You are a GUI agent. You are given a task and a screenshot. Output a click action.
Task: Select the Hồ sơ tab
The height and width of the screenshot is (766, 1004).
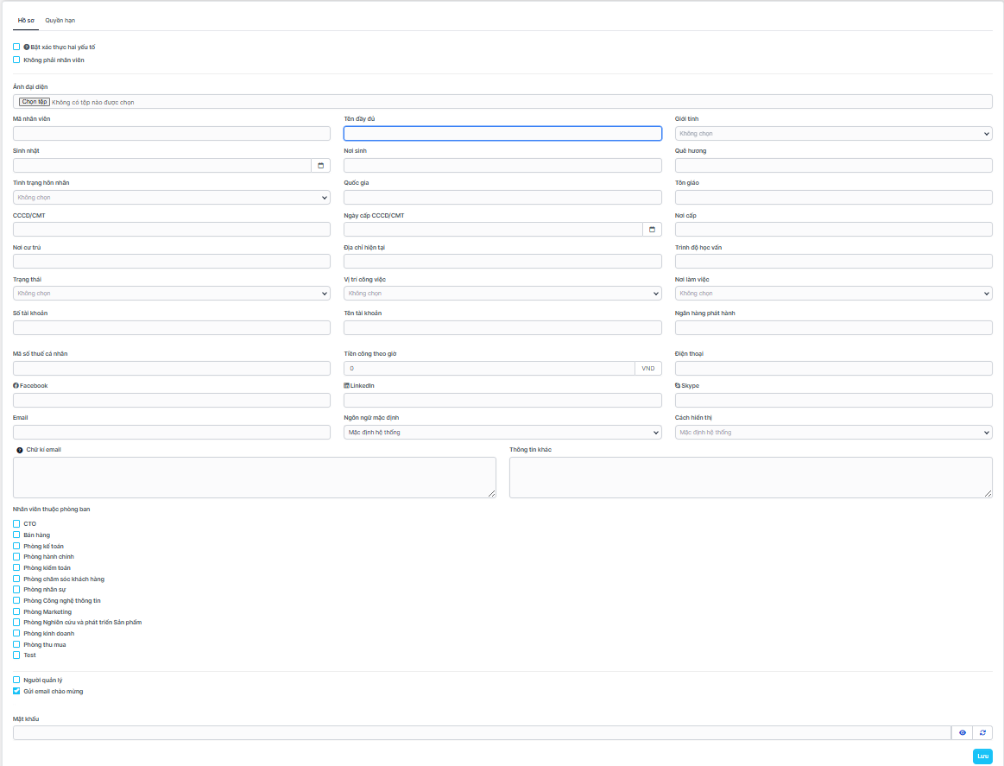click(26, 19)
